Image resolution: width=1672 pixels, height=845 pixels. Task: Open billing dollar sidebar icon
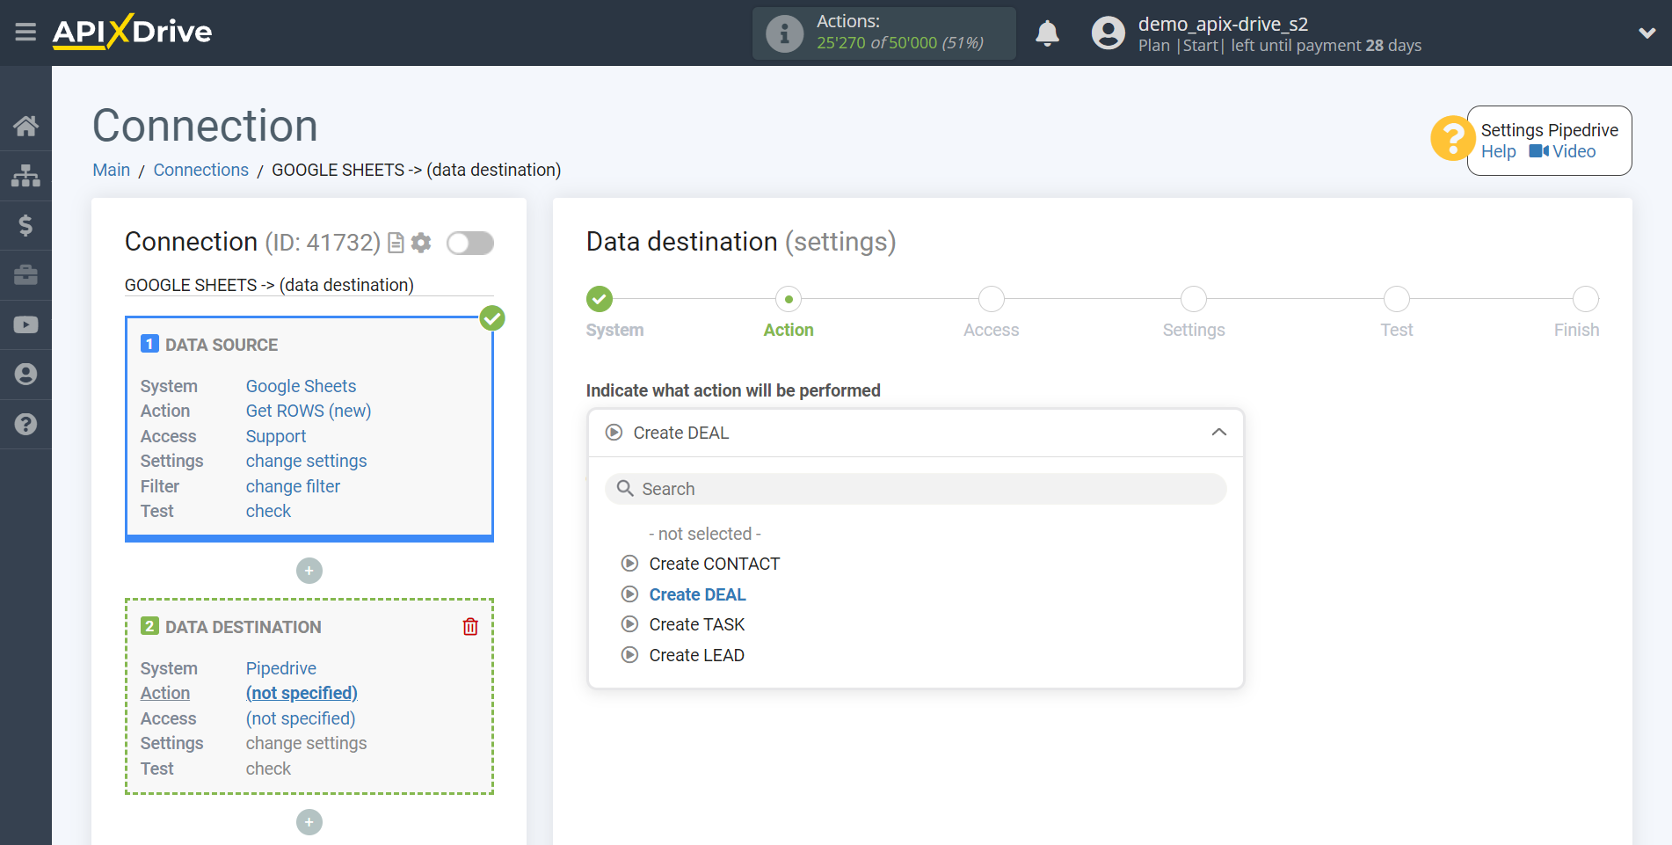(x=25, y=225)
